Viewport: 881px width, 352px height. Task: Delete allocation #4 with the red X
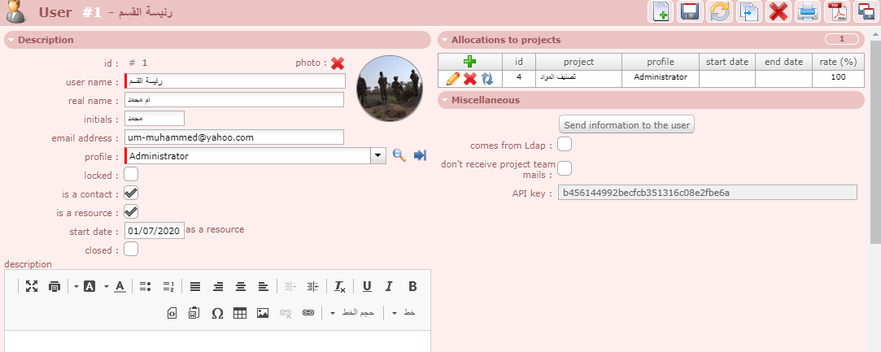coord(469,79)
